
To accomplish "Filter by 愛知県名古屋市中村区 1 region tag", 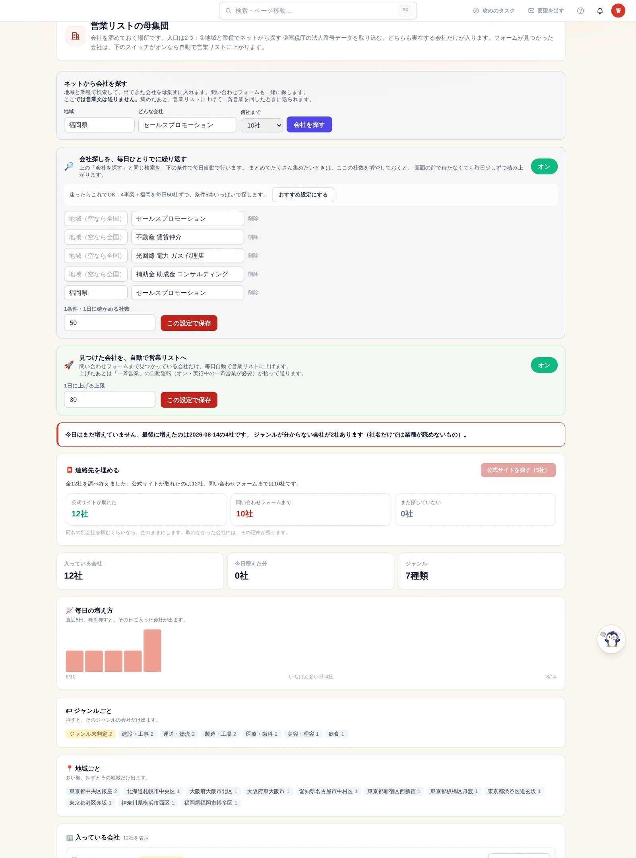I will tap(328, 791).
